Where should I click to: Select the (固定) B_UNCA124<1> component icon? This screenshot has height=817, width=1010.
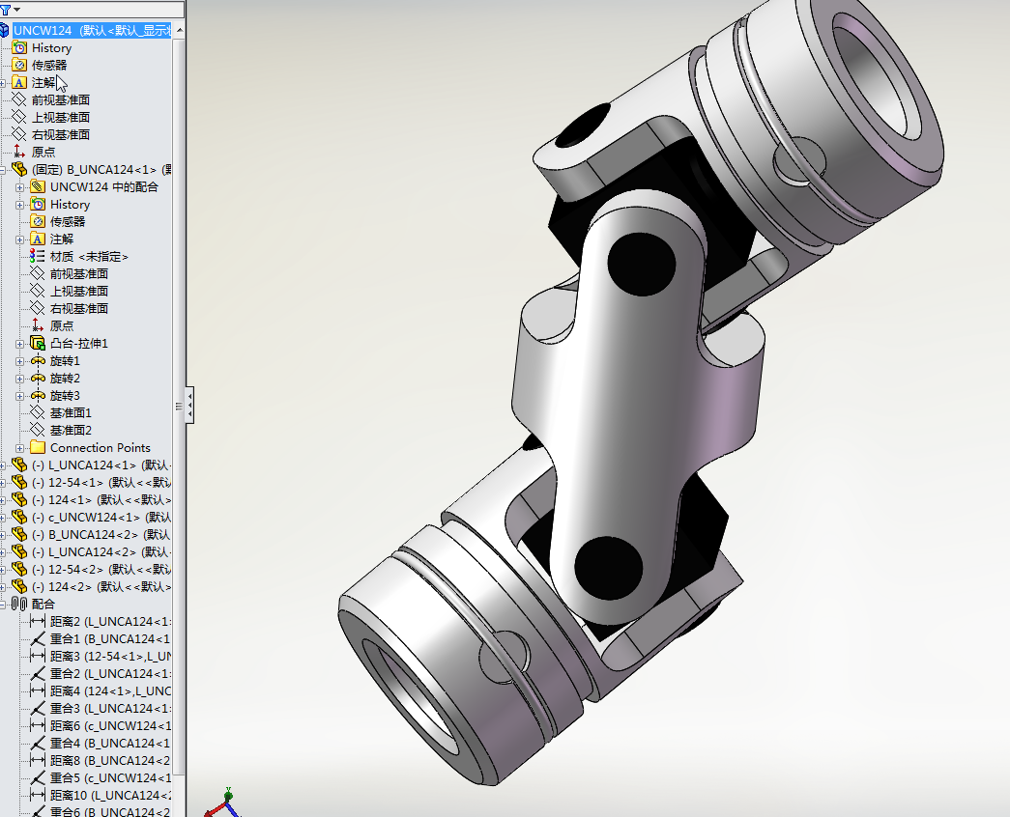(x=19, y=169)
